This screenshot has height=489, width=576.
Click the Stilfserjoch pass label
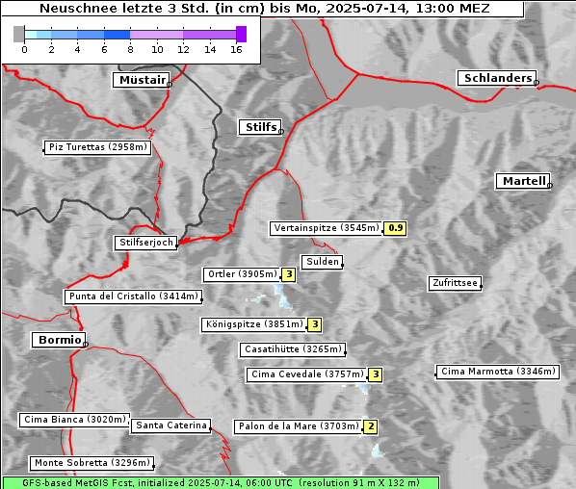145,243
